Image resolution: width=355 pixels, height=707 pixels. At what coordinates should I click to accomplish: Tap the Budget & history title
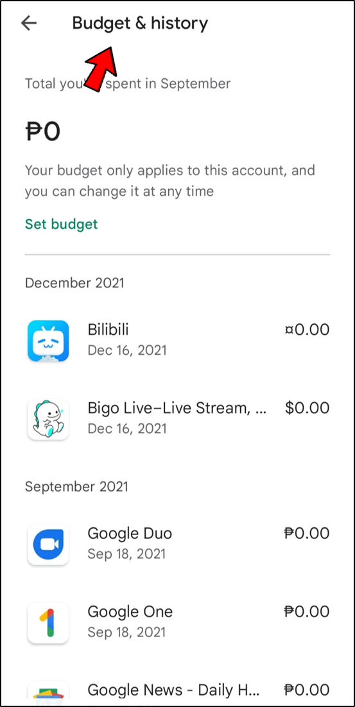(140, 24)
